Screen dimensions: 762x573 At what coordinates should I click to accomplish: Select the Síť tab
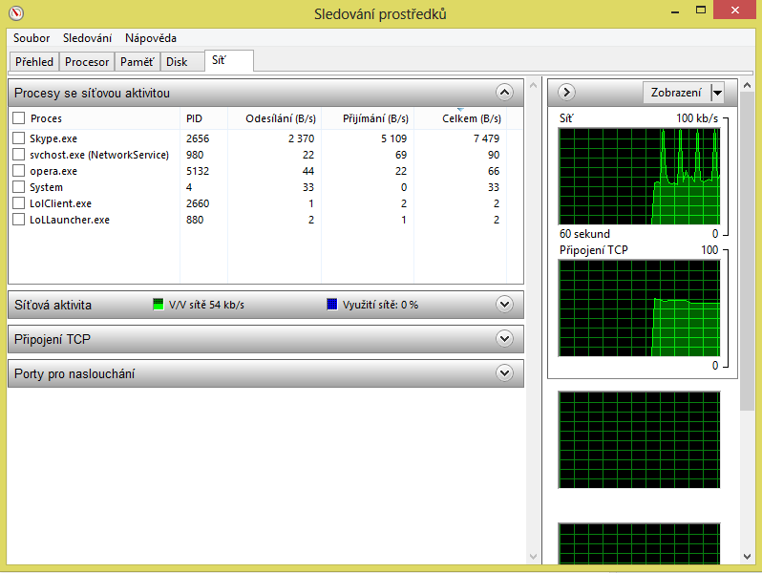coord(229,60)
